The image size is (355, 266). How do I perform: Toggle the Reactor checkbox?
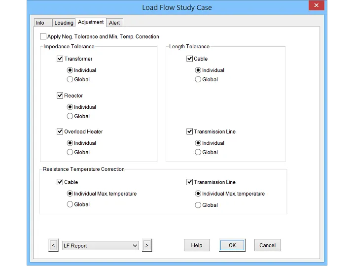[x=60, y=96]
